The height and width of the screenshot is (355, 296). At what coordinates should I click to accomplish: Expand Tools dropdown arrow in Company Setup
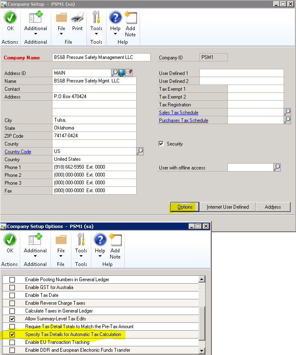point(96,34)
